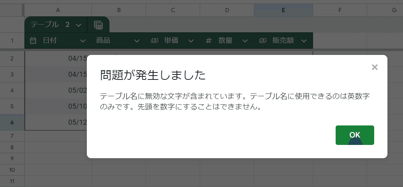Select column B header

(x=119, y=10)
